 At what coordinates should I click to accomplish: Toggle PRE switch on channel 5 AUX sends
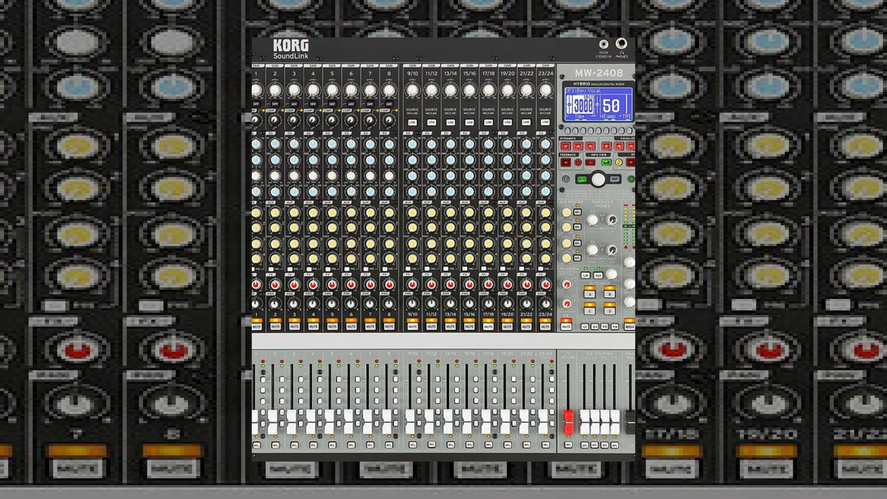pyautogui.click(x=328, y=269)
